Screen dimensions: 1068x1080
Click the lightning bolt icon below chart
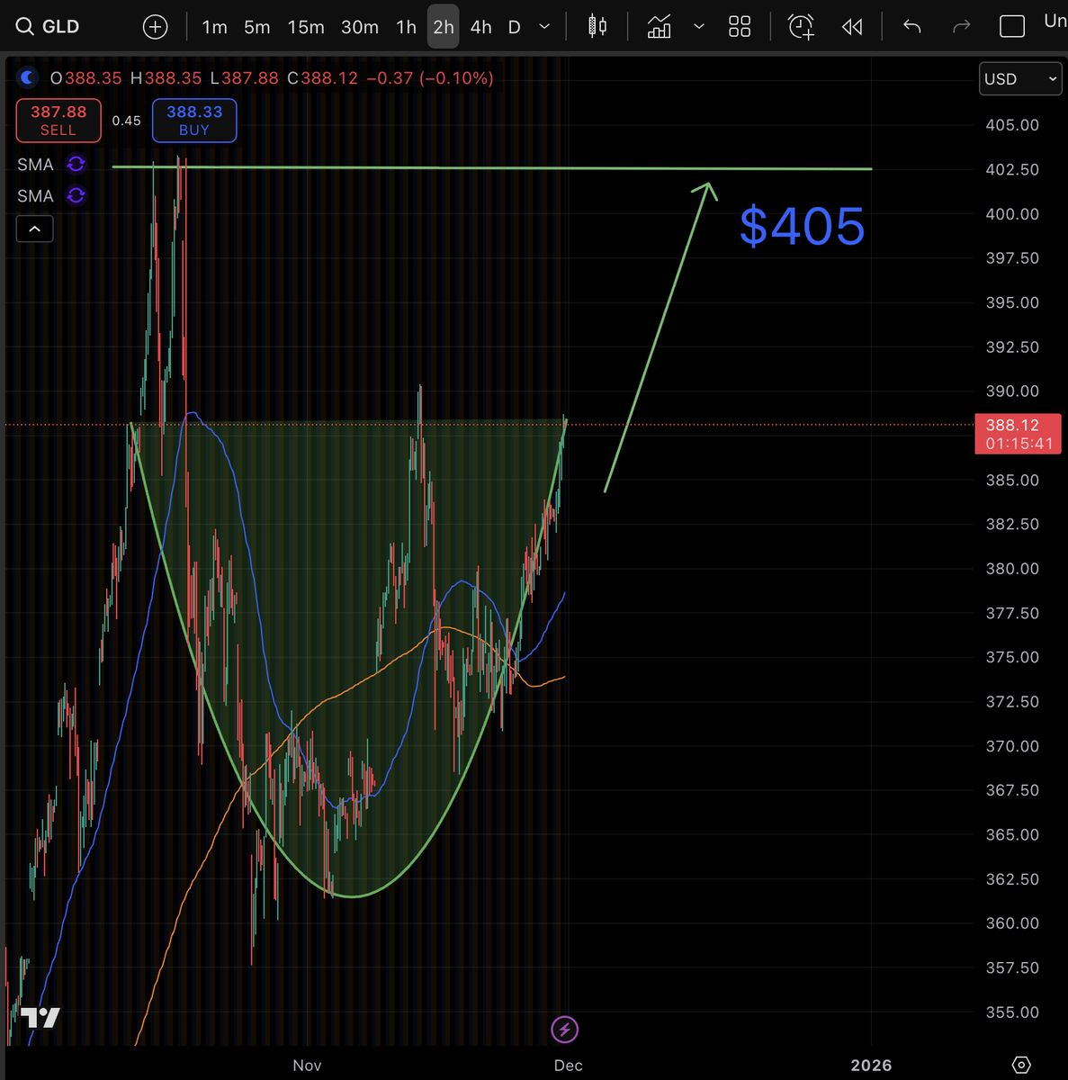(564, 1029)
